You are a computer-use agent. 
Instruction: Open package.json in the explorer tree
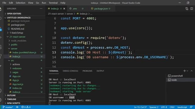(x=18, y=25)
